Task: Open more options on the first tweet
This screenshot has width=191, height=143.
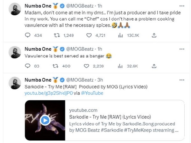Action: coord(182,6)
